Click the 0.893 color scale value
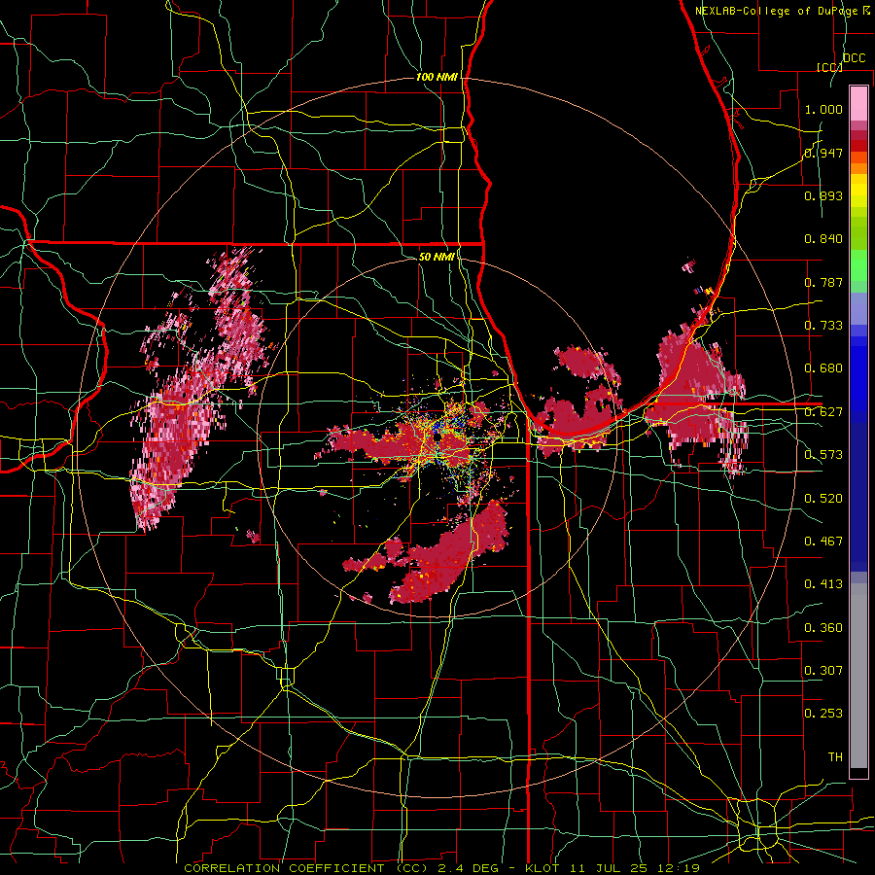This screenshot has width=875, height=875. click(x=823, y=195)
